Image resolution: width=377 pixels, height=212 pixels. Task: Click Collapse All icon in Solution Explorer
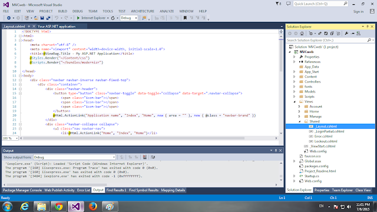332,34
